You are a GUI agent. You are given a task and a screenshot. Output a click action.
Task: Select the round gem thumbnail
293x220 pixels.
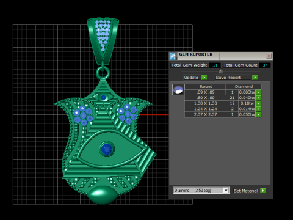(178, 89)
